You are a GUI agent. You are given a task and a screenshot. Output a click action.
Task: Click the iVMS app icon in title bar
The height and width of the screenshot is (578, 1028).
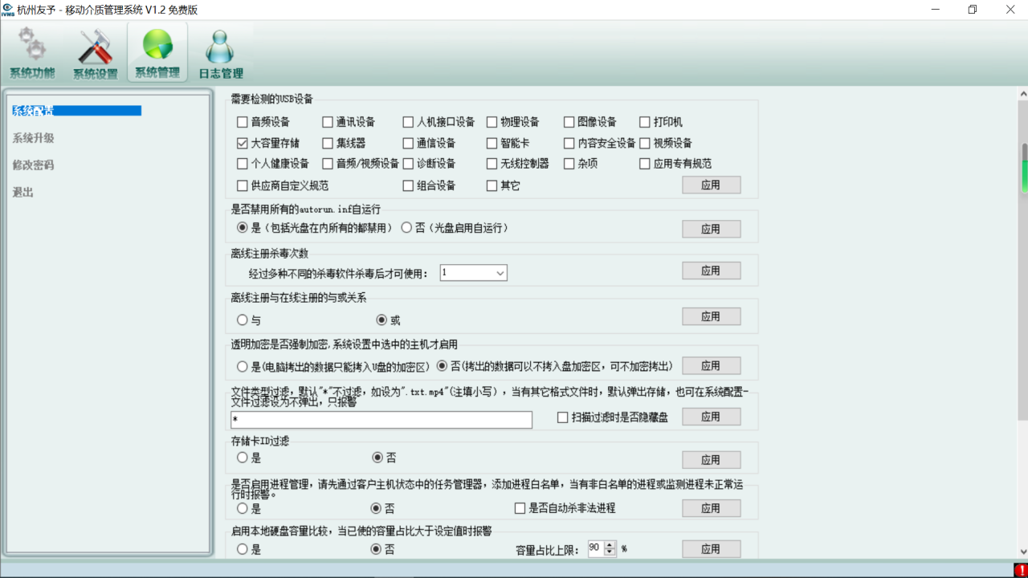(9, 10)
